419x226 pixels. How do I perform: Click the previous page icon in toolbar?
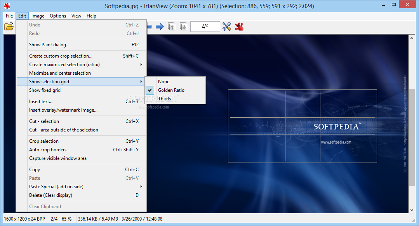coord(172,26)
